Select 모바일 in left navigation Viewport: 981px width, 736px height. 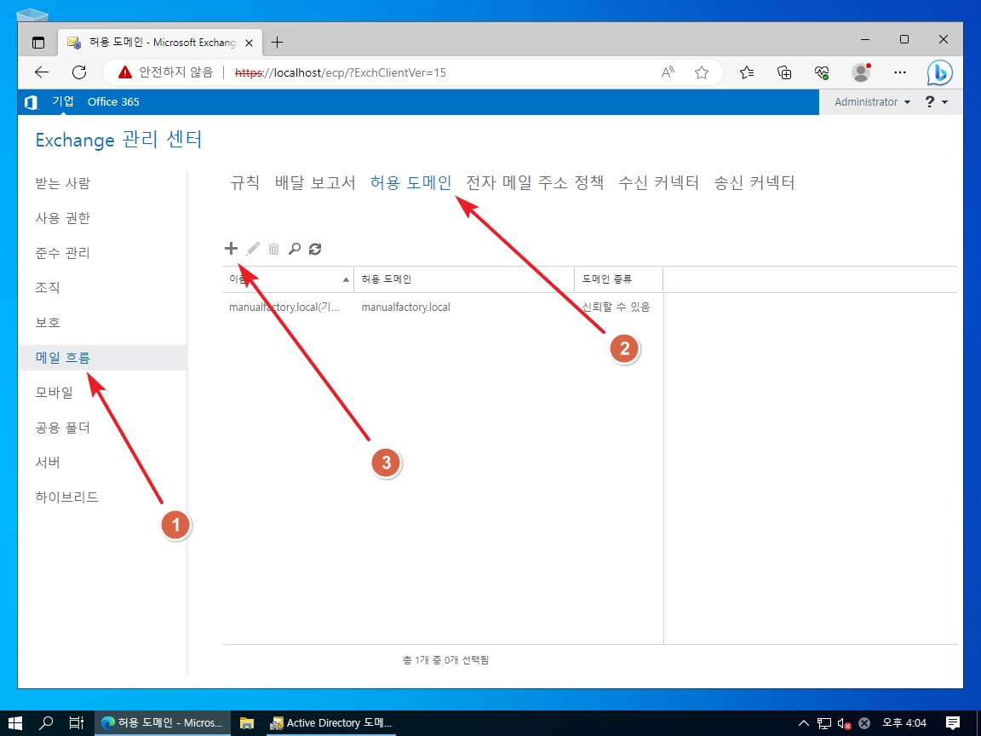54,393
